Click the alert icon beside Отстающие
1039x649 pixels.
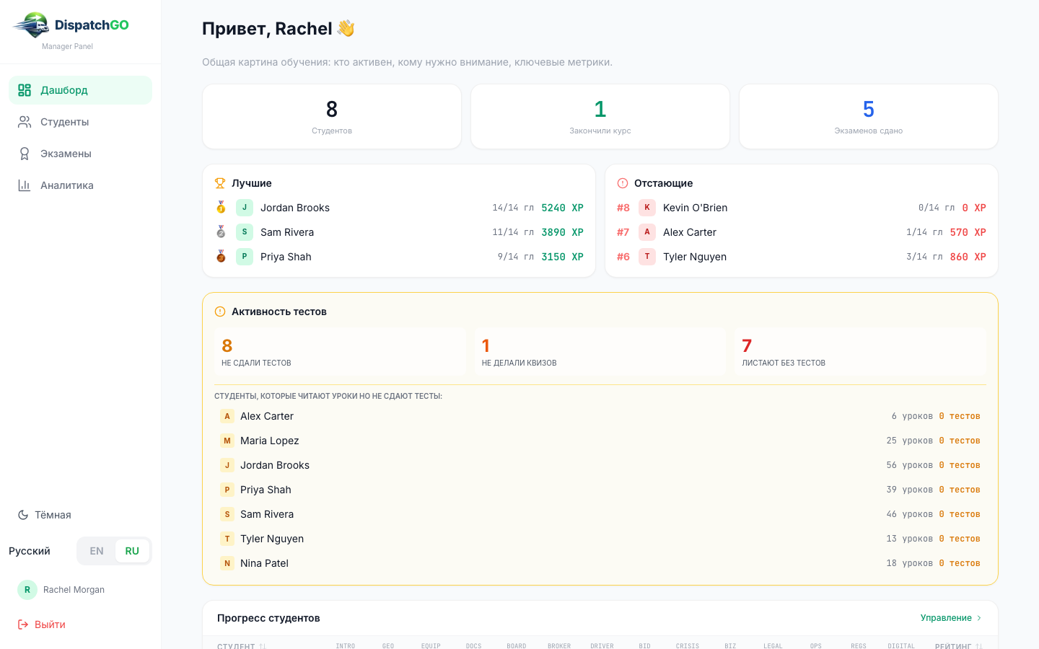[x=623, y=183]
